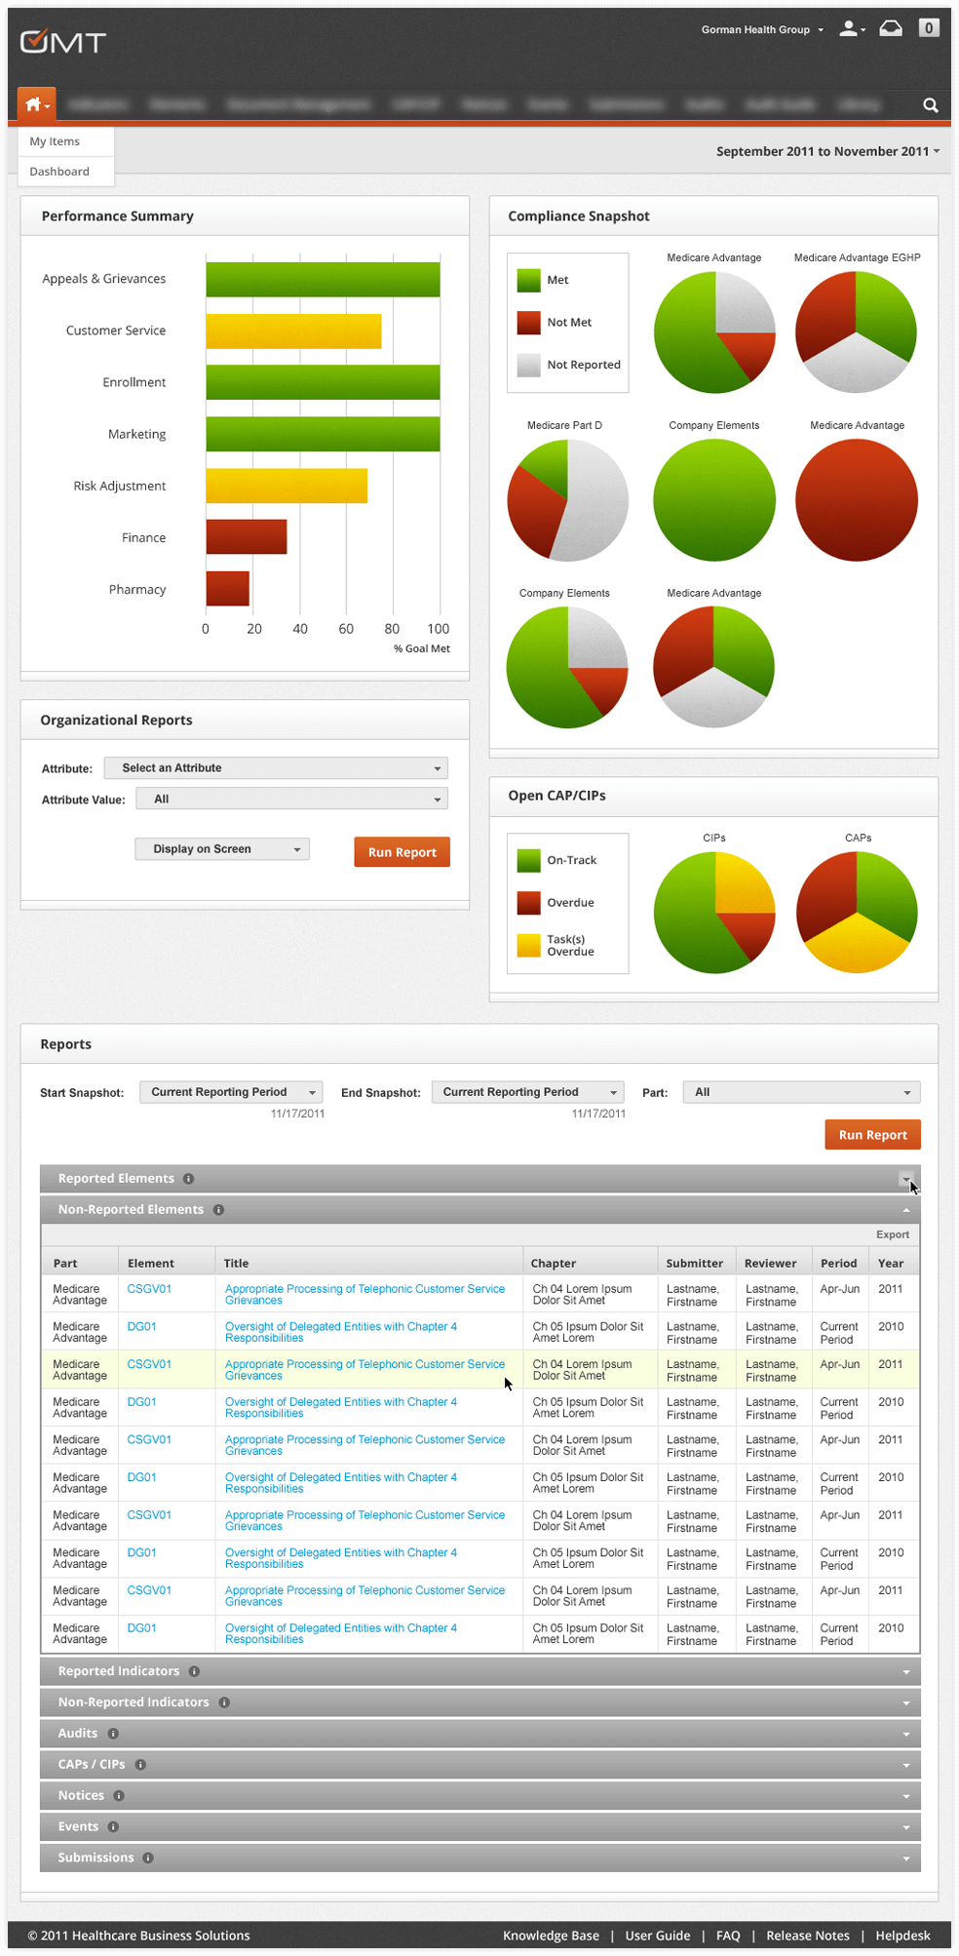Screen dimensions: 959x1956
Task: Open the user account icon menu
Action: (x=851, y=29)
